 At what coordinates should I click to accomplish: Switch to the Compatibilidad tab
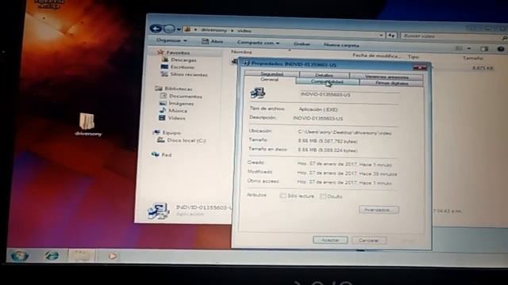pos(327,82)
